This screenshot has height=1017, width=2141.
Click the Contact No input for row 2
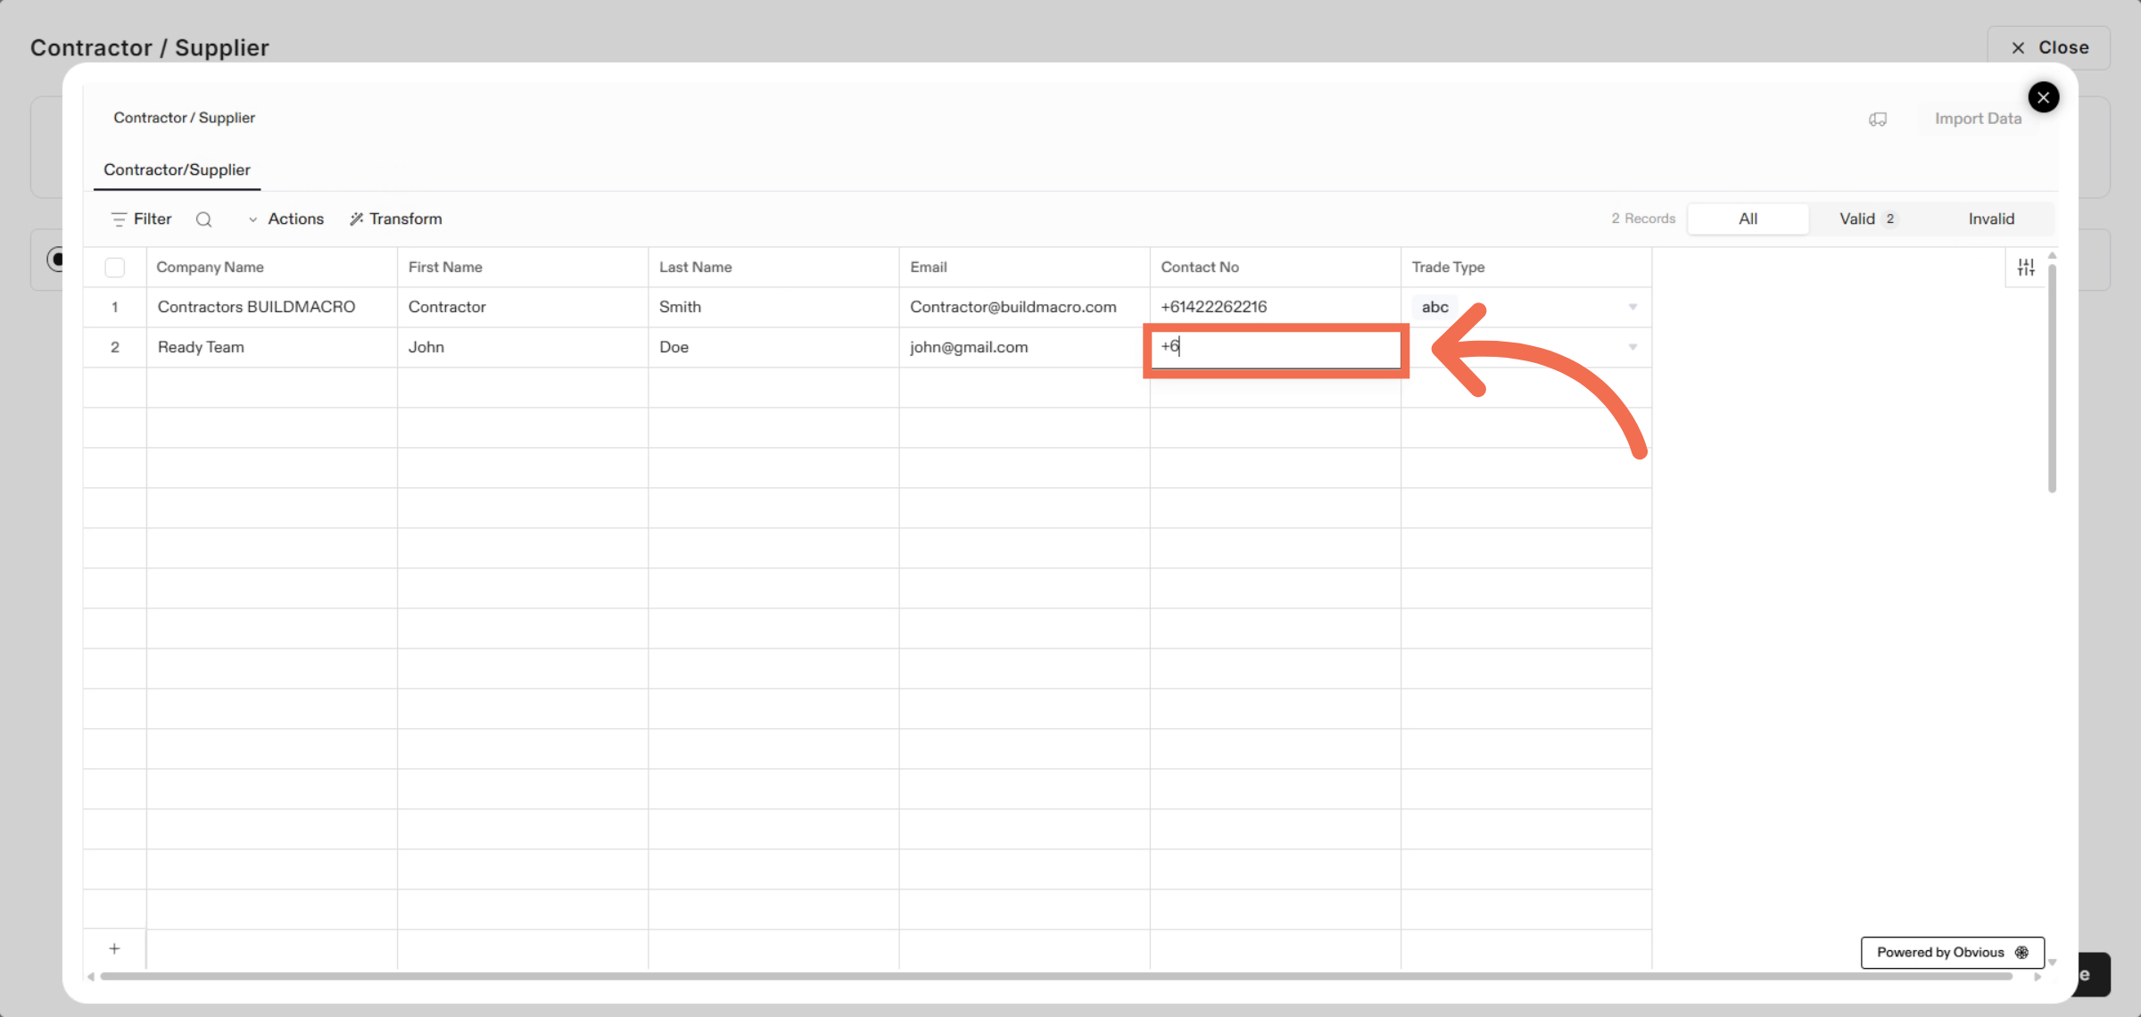point(1276,348)
